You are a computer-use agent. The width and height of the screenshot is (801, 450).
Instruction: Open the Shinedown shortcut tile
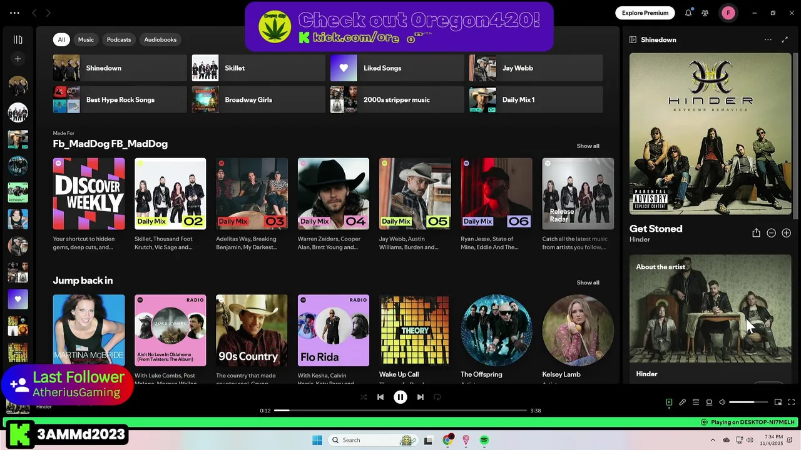[x=120, y=68]
